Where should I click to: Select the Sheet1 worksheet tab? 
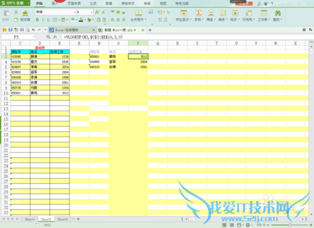pyautogui.click(x=30, y=219)
